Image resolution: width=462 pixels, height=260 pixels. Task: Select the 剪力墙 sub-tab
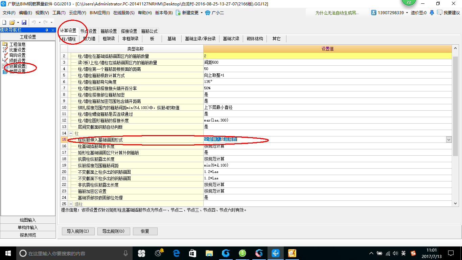click(89, 39)
